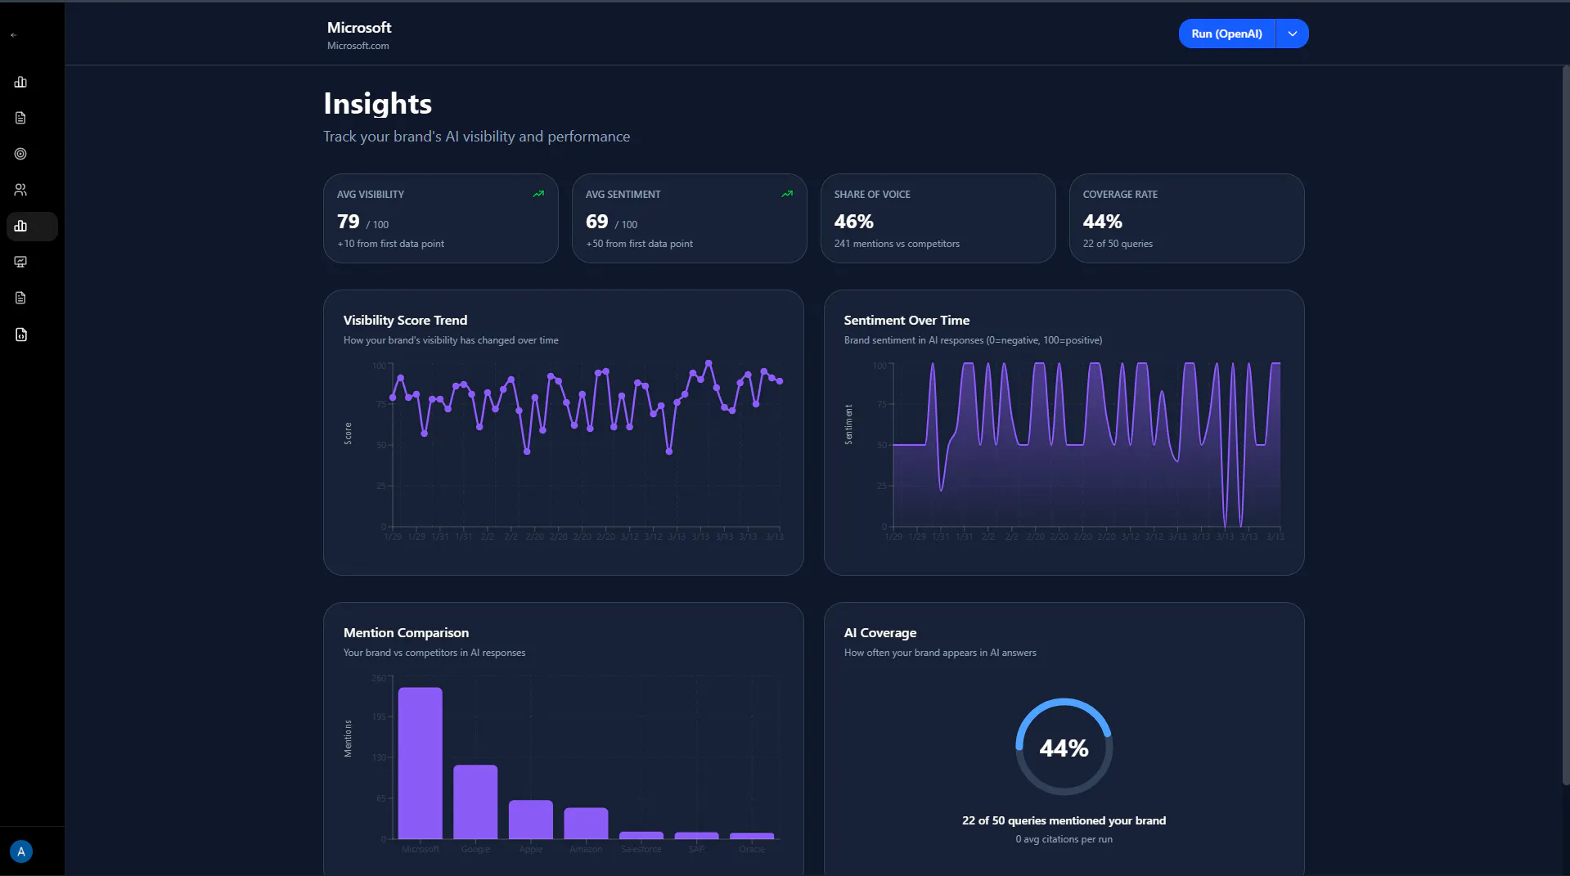Click the Microsoft bar in Mention Comparison
This screenshot has width=1570, height=876.
pyautogui.click(x=421, y=763)
